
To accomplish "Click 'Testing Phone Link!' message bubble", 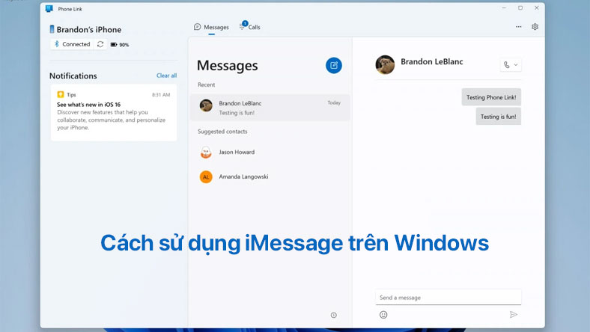I will tap(491, 97).
